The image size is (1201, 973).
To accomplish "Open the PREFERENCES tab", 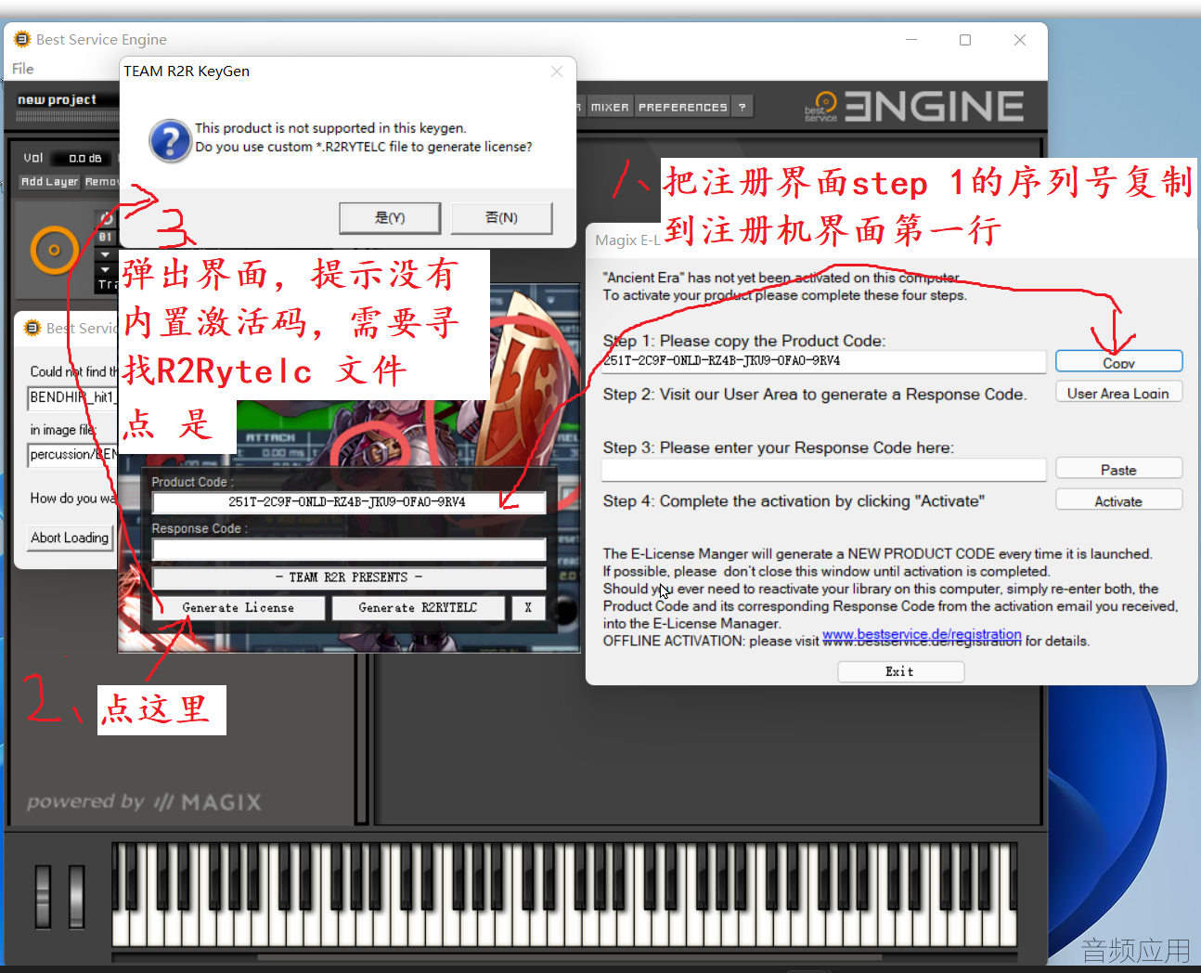I will pyautogui.click(x=682, y=107).
